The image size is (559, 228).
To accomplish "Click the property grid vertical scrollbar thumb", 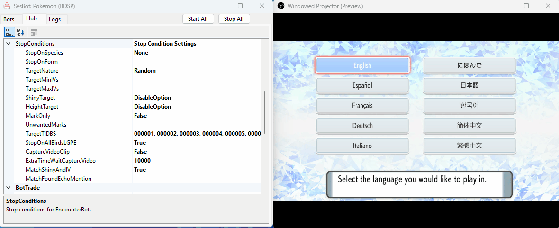I will pos(264,113).
